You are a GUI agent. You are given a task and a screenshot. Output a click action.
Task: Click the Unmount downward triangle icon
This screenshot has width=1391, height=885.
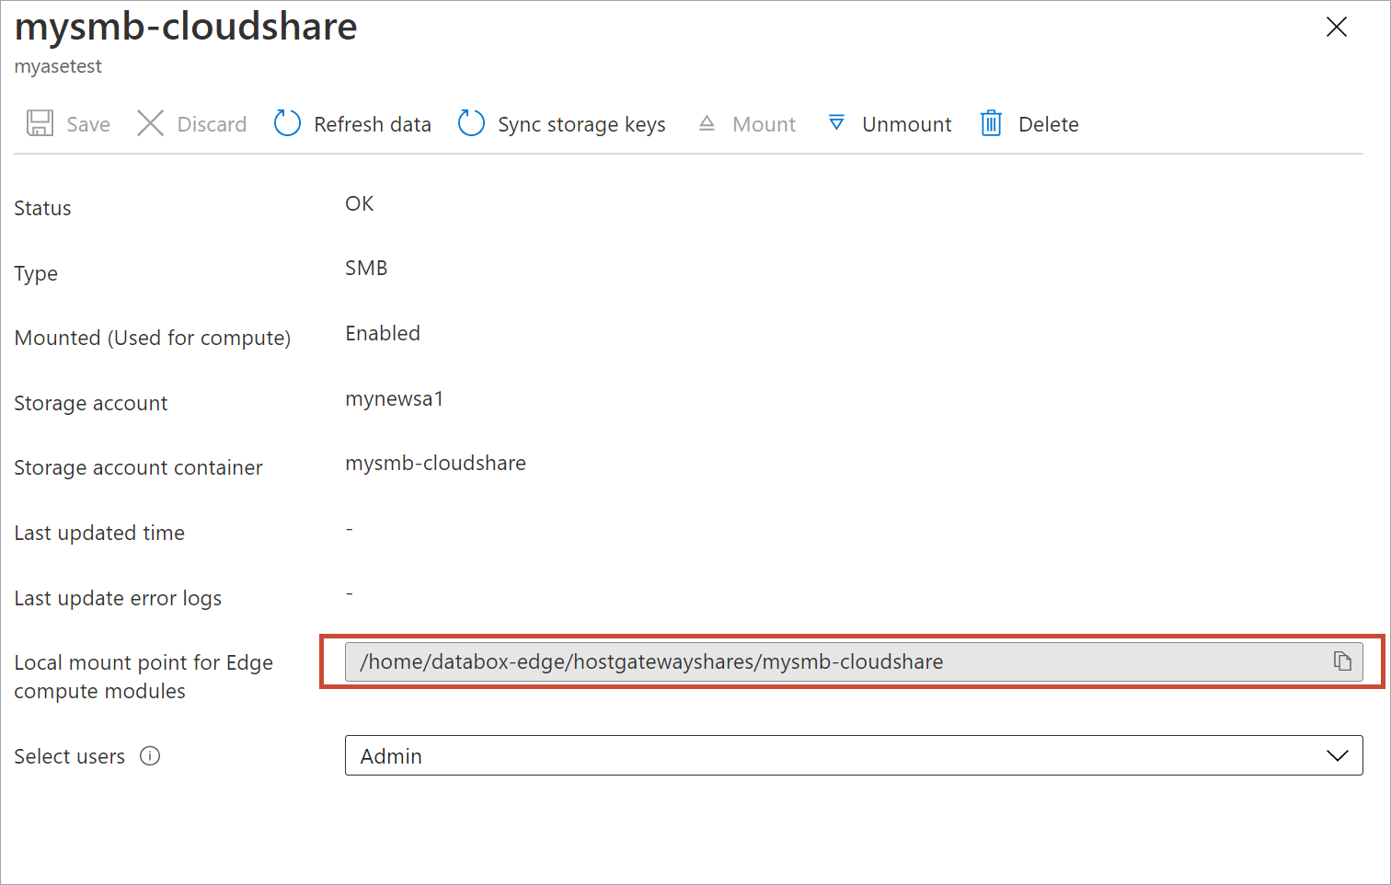pos(836,123)
